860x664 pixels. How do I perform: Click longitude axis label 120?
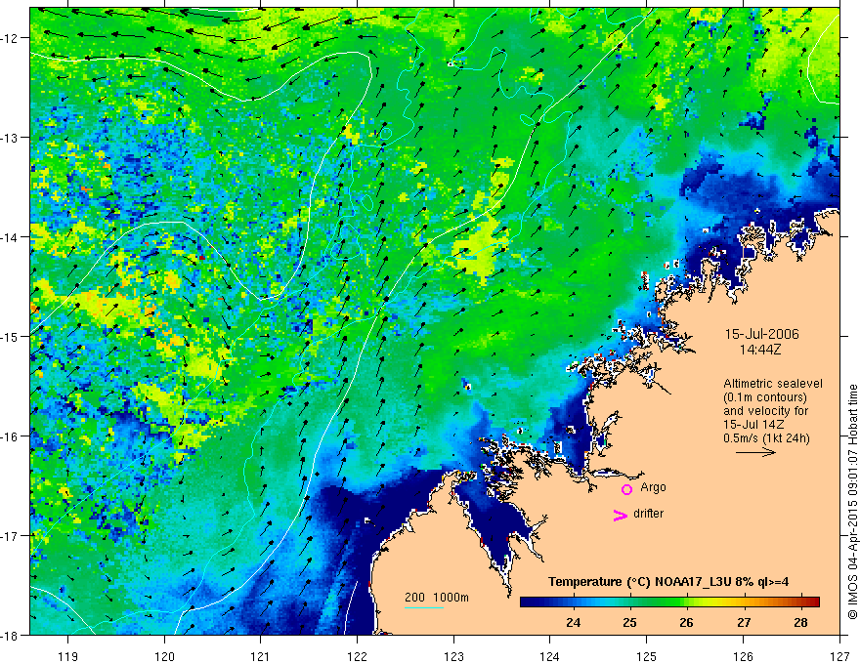(x=164, y=656)
